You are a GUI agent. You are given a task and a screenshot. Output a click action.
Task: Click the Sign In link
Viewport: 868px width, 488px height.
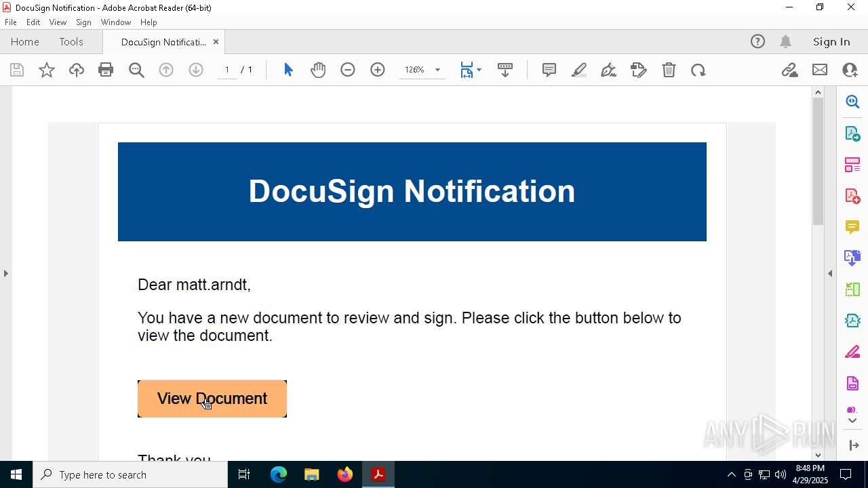(831, 42)
